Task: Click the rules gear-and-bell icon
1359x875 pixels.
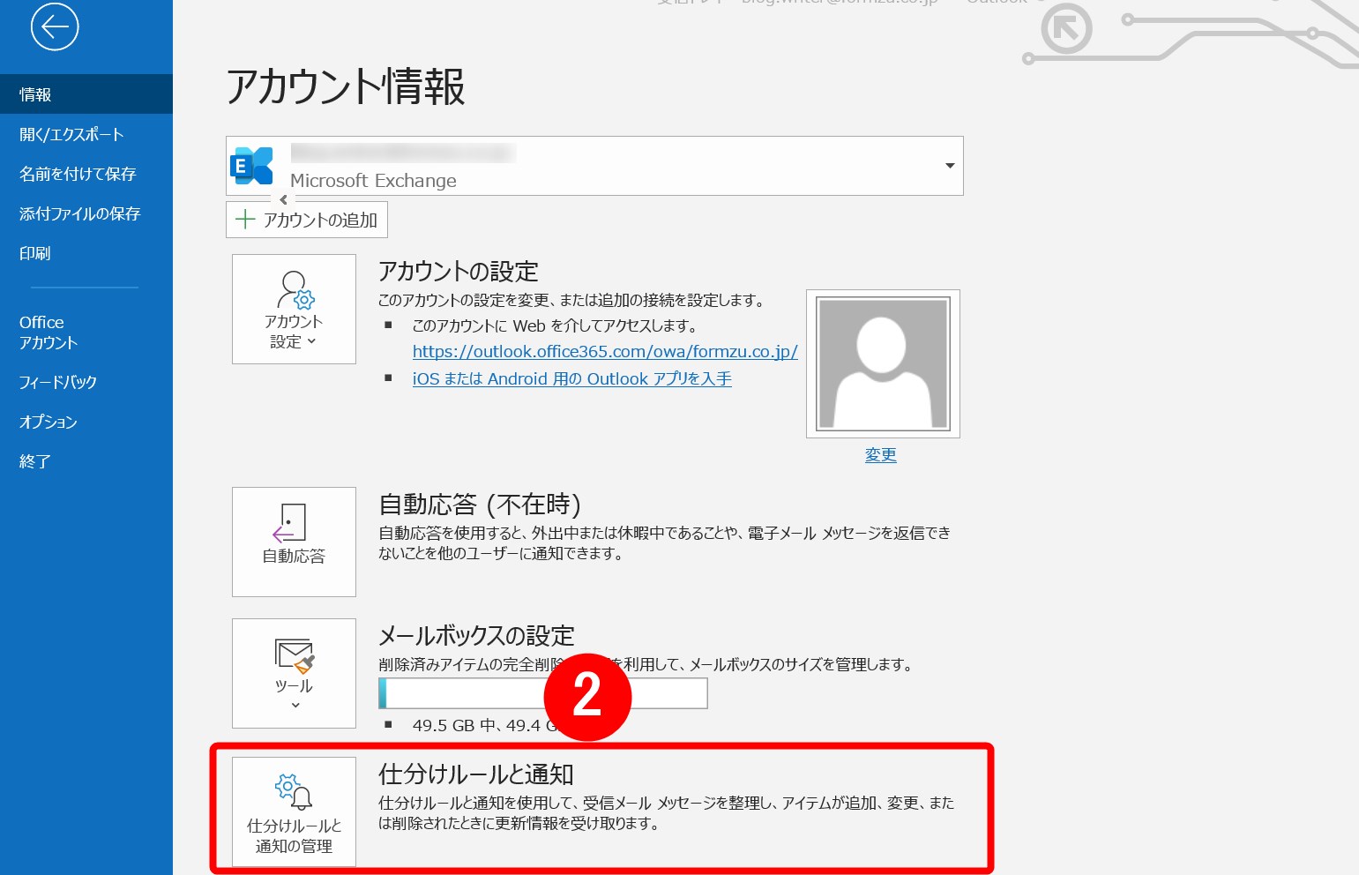Action: tap(294, 791)
